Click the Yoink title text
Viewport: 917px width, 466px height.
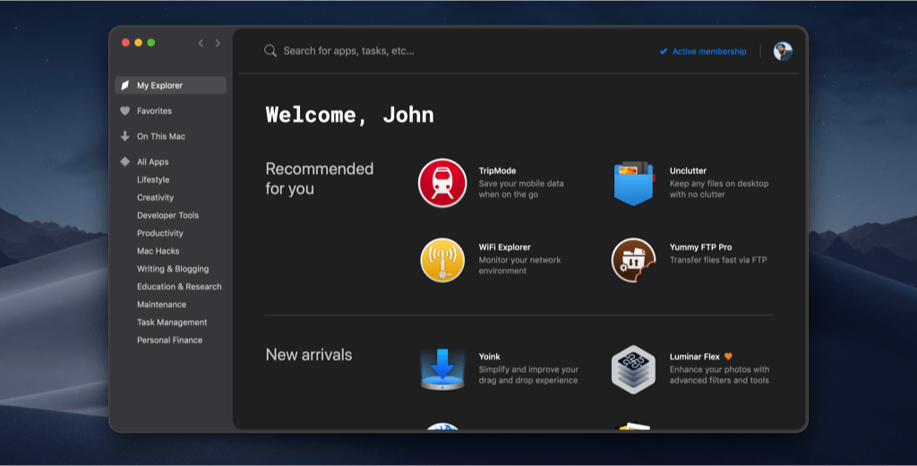(489, 356)
